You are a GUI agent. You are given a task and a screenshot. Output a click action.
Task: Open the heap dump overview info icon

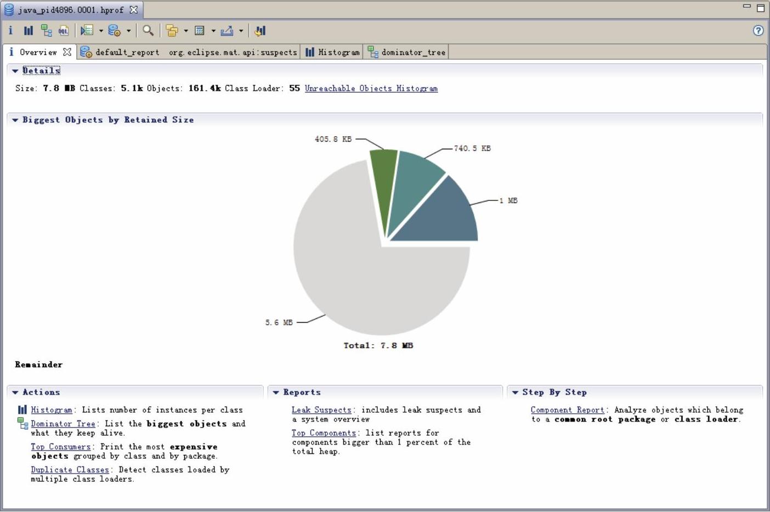[10, 31]
